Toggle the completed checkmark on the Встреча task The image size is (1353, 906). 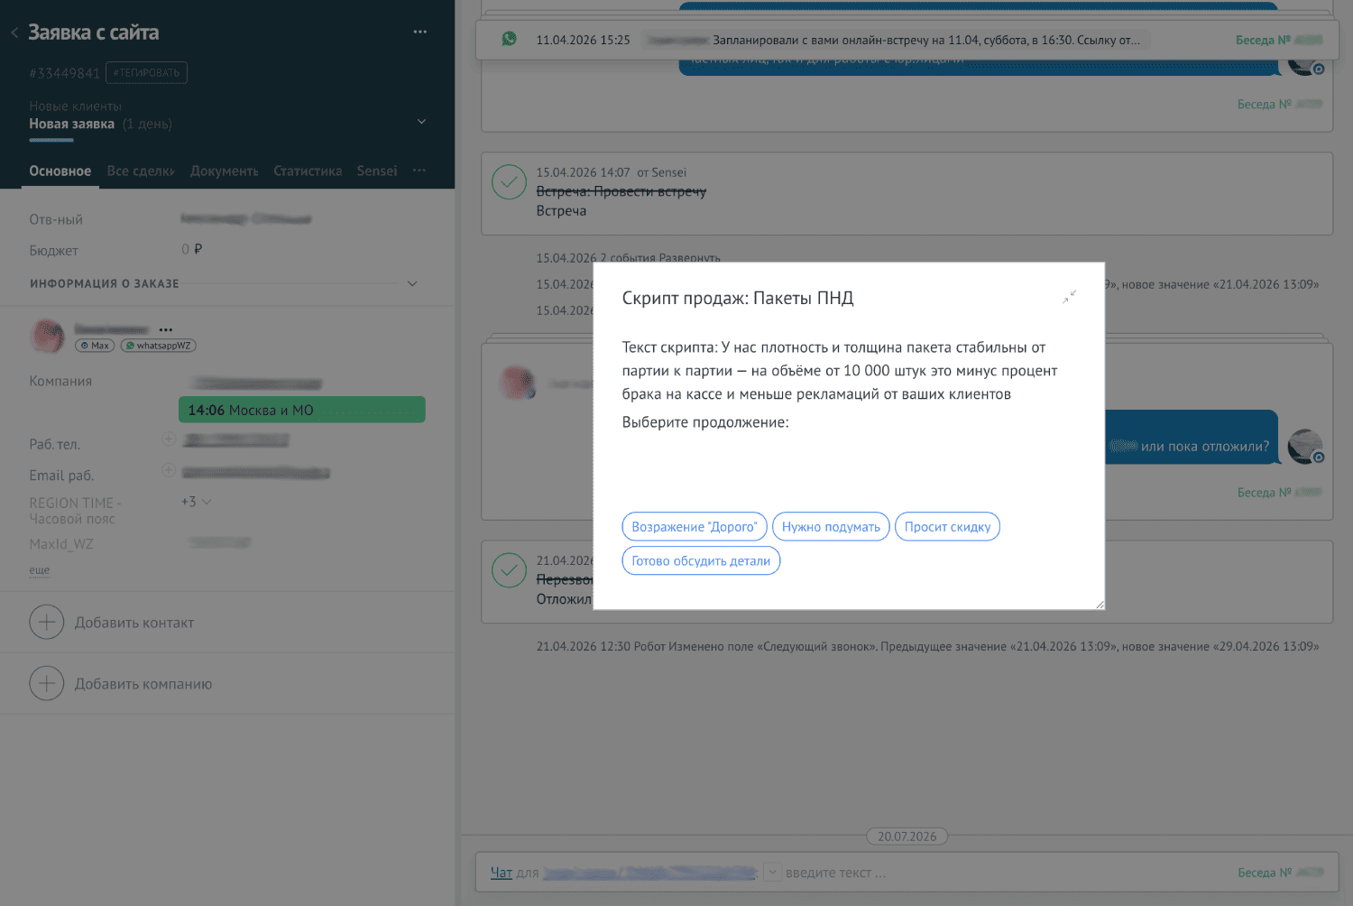[510, 182]
